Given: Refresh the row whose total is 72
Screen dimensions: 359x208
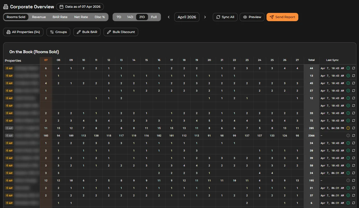Looking at the screenshot, I should click(x=353, y=121).
